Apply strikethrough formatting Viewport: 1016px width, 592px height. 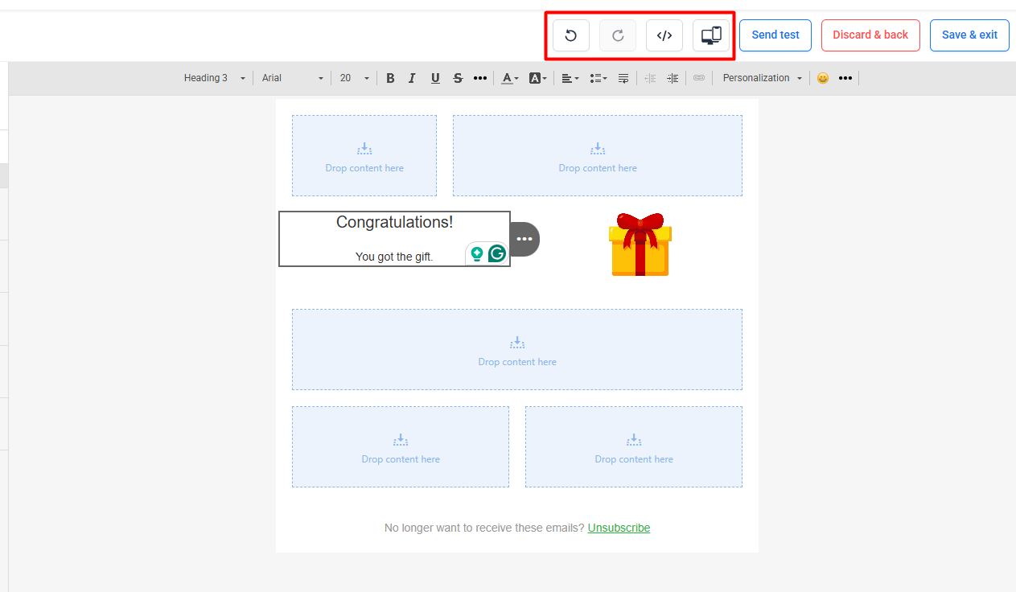click(458, 78)
